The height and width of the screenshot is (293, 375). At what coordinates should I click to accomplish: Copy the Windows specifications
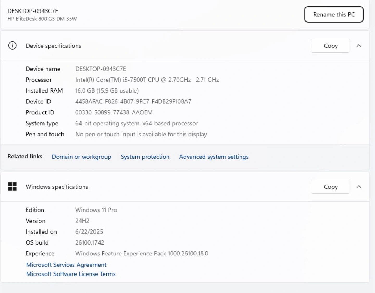(x=330, y=187)
